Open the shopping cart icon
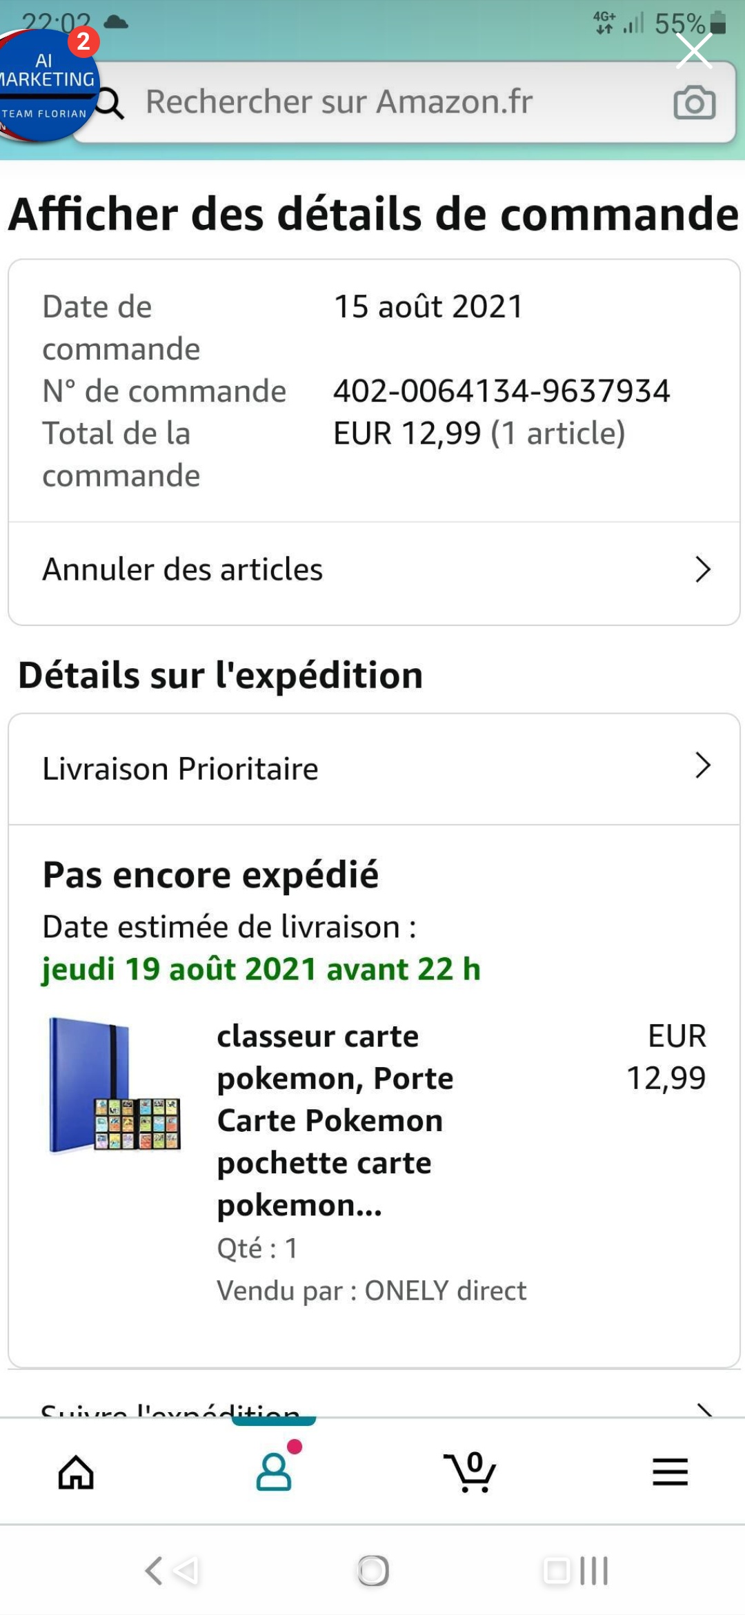This screenshot has height=1615, width=745. [x=470, y=1472]
